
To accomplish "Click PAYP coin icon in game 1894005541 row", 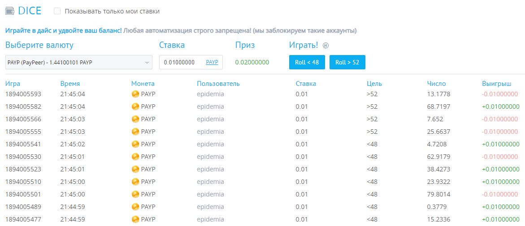I will (x=135, y=144).
